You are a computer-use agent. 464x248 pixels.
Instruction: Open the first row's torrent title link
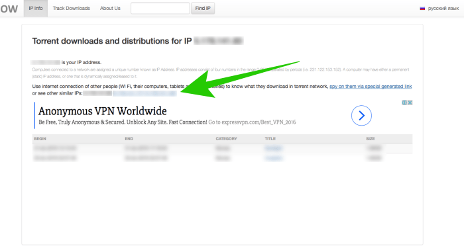[273, 148]
